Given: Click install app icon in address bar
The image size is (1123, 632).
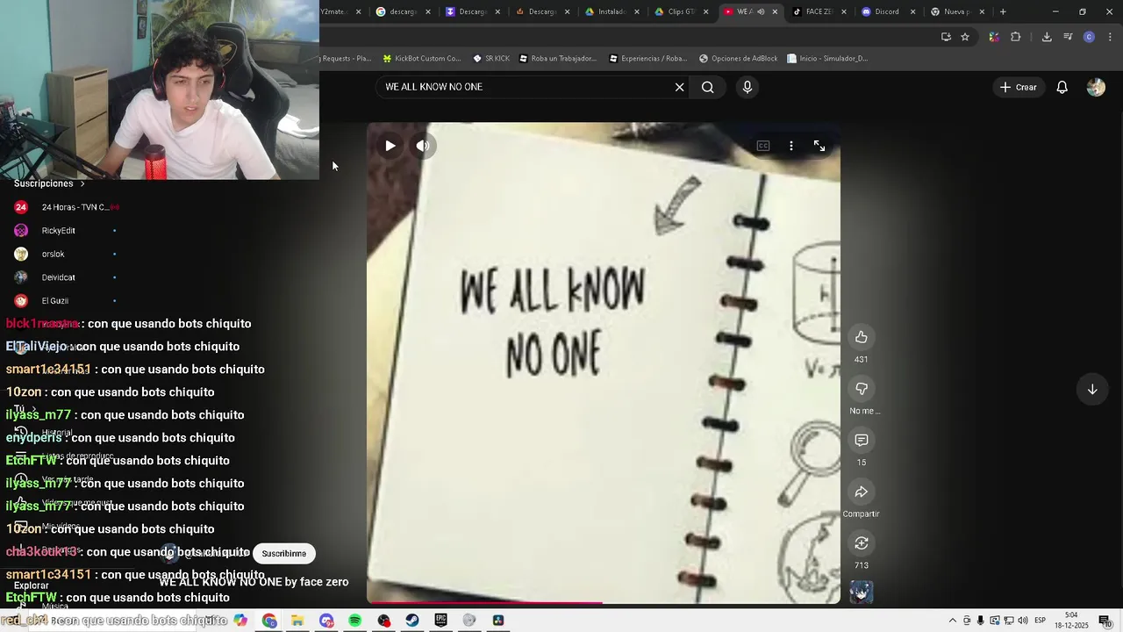Looking at the screenshot, I should [x=946, y=37].
